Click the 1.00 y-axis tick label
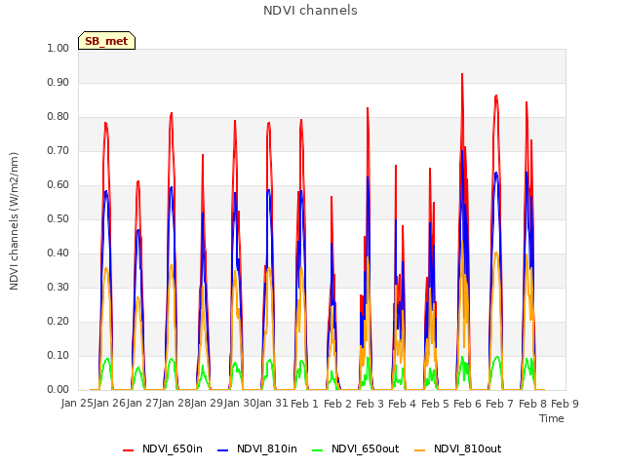Screen dimensions: 624x468 coord(58,48)
